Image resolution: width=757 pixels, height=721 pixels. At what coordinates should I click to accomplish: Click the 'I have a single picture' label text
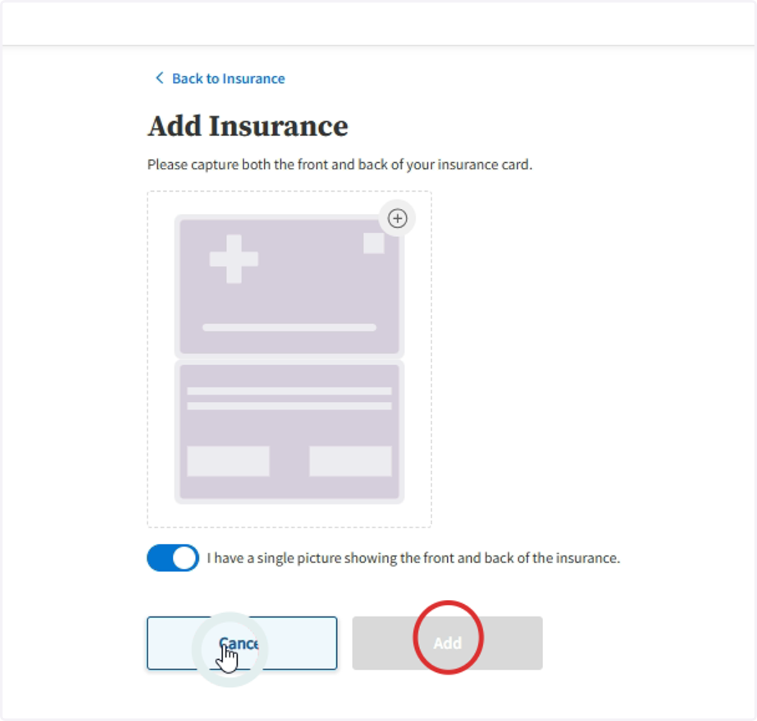tap(413, 558)
